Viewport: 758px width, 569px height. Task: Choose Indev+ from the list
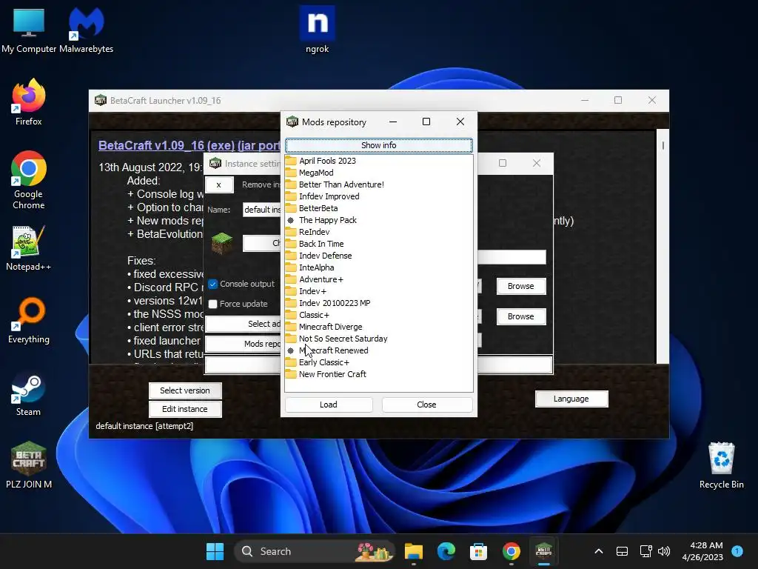[x=312, y=291]
